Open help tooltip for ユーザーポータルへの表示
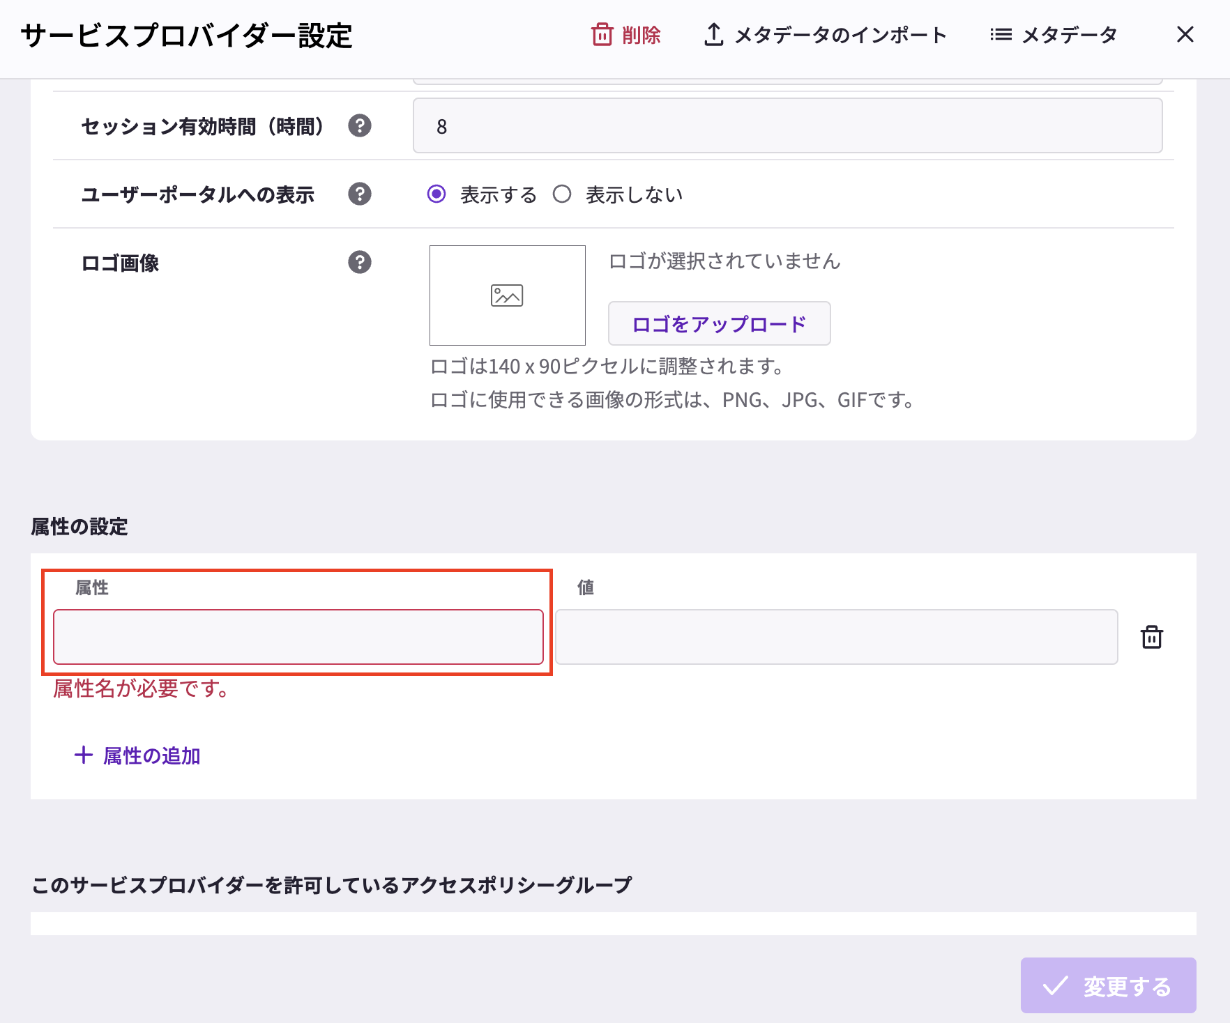Viewport: 1230px width, 1023px height. tap(359, 194)
